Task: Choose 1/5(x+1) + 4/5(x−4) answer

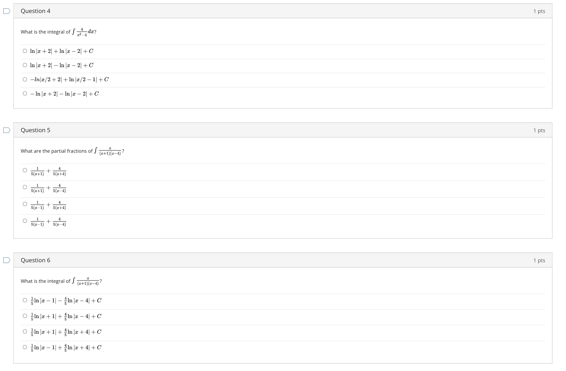Action: pos(25,187)
